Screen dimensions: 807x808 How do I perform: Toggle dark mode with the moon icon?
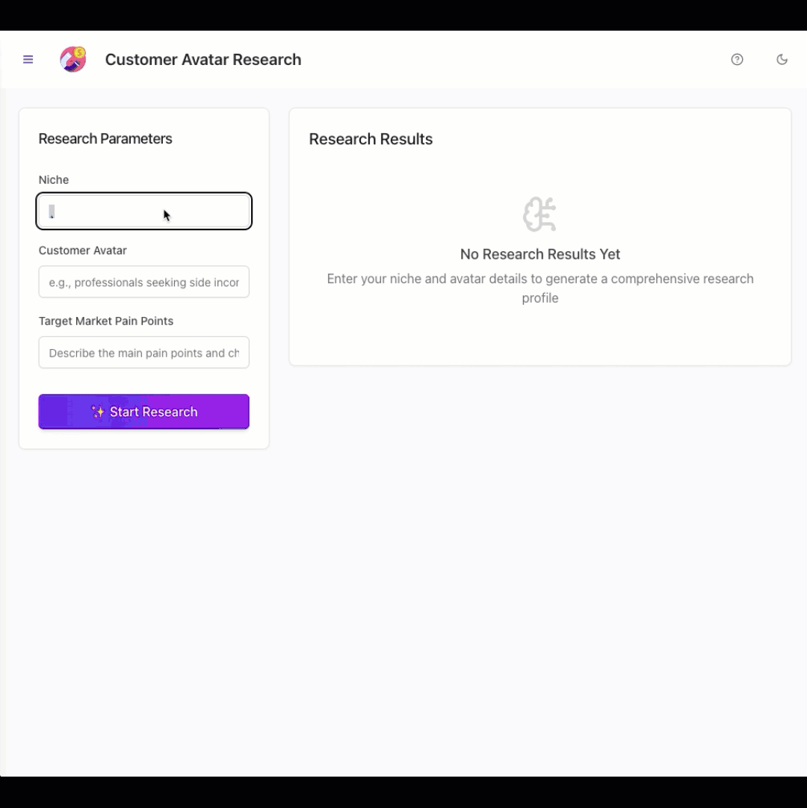tap(782, 59)
